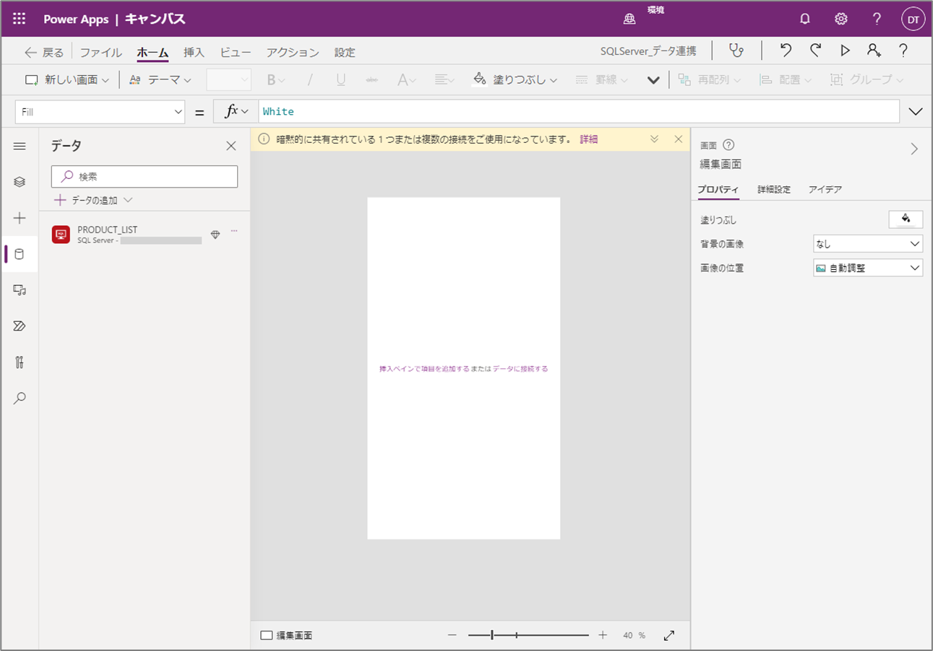Click the DT account avatar
Viewport: 933px width, 651px height.
click(913, 19)
